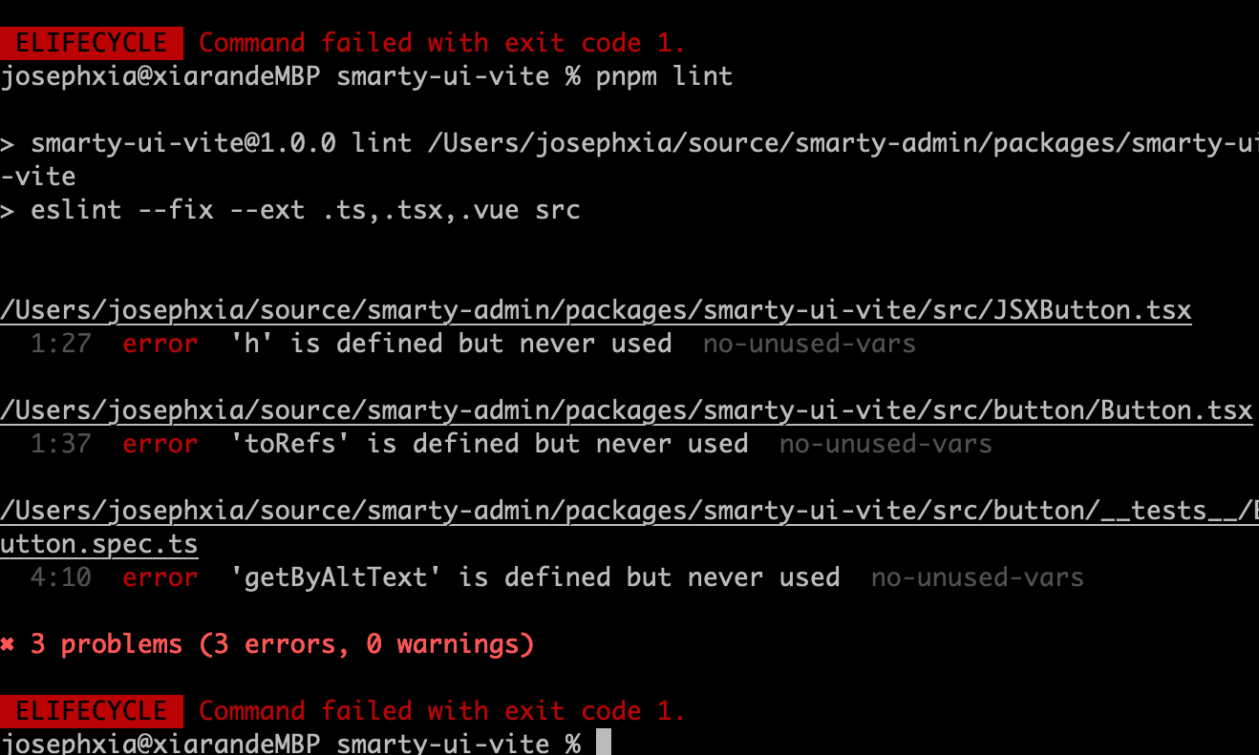Click the terminal cursor block at the prompt
Viewport: 1259px width, 755px height.
[603, 744]
